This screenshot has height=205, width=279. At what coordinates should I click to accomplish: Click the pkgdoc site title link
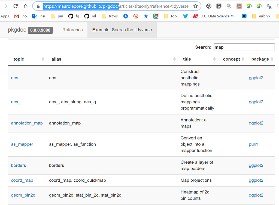point(17,30)
